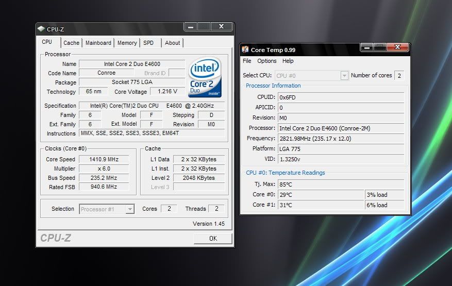Screen dimensions: 452x286
Task: Expand the Processor #1 selection dropdown
Action: tap(130, 209)
